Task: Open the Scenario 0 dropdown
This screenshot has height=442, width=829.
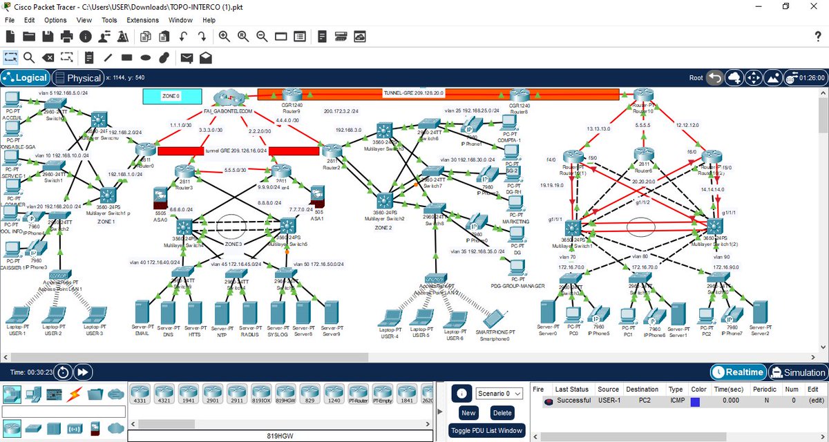Action: click(x=498, y=393)
